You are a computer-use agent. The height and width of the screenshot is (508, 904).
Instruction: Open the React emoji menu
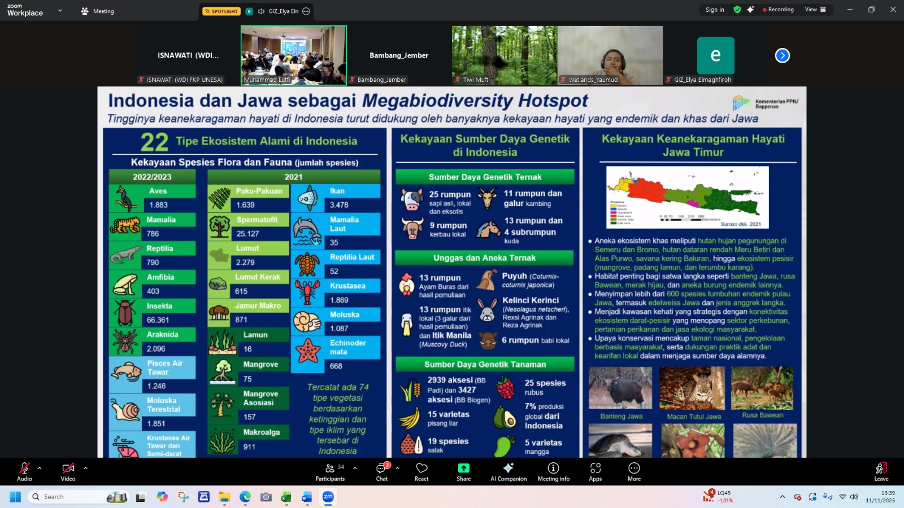421,471
